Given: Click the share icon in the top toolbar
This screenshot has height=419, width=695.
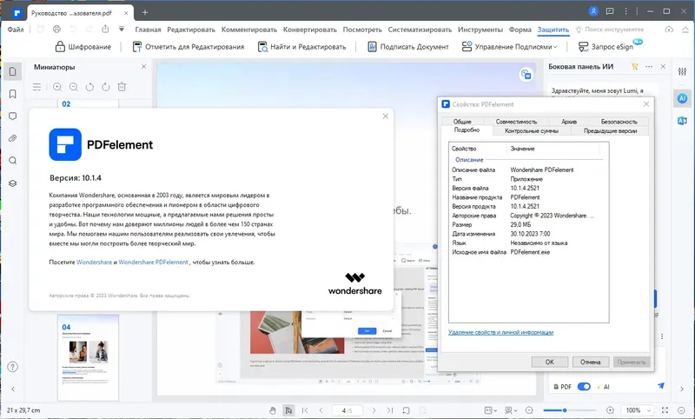Looking at the screenshot, I should coord(105,30).
